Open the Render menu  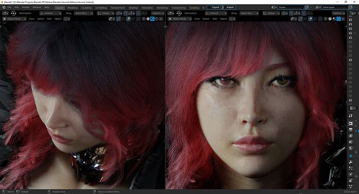pos(25,7)
